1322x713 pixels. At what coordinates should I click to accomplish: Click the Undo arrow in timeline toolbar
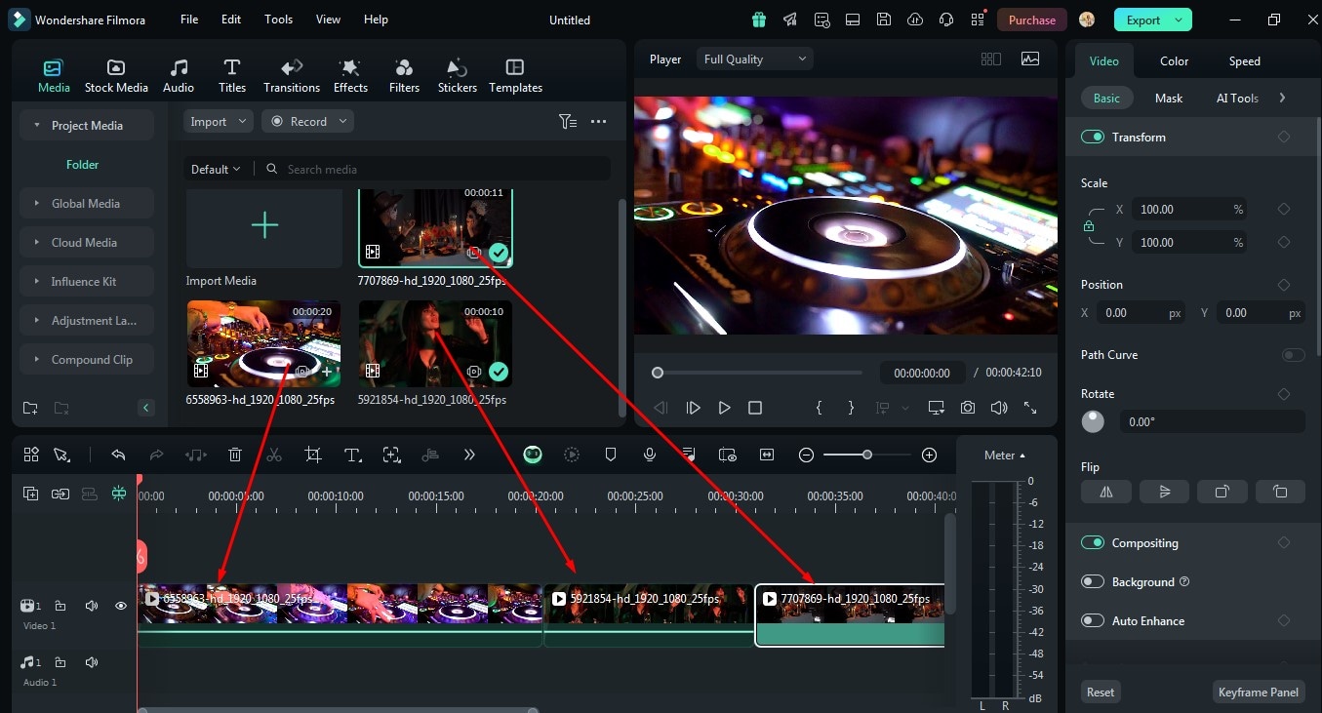tap(118, 455)
